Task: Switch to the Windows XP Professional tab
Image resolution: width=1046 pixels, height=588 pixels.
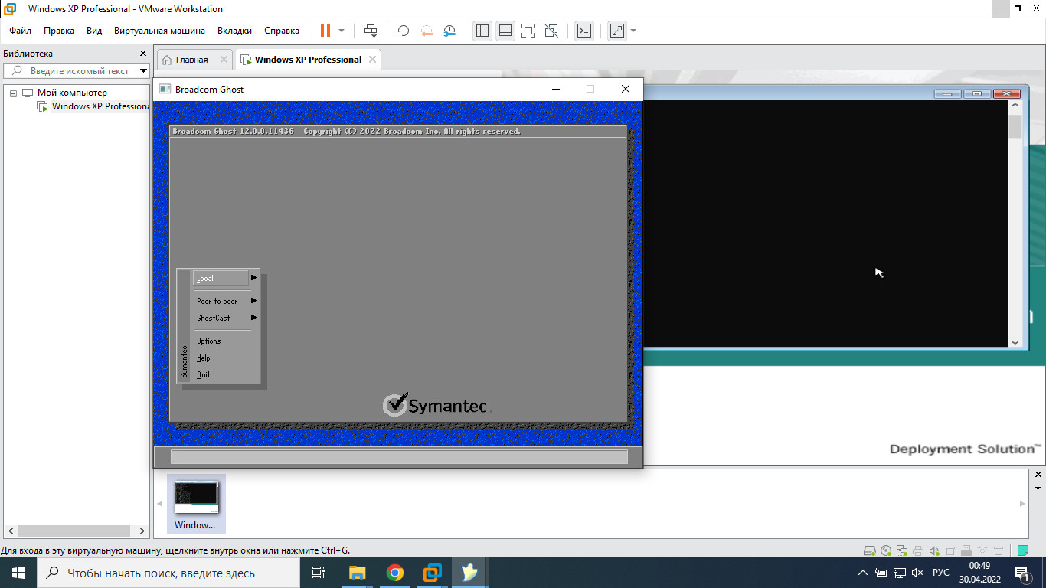Action: [x=308, y=60]
